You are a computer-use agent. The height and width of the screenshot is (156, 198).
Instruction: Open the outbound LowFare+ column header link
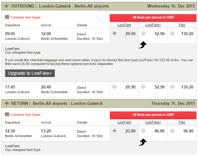153,25
